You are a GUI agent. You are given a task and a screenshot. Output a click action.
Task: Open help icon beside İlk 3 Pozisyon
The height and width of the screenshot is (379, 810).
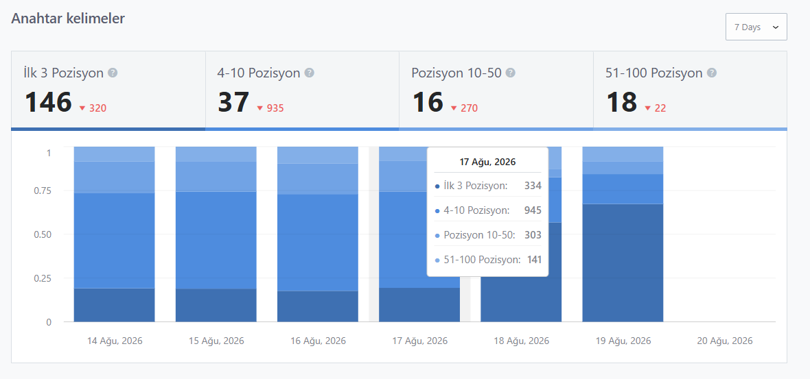pos(113,73)
